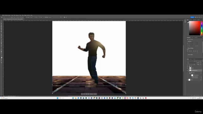
Task: Select the highlighted floor layer row
Action: [195, 70]
